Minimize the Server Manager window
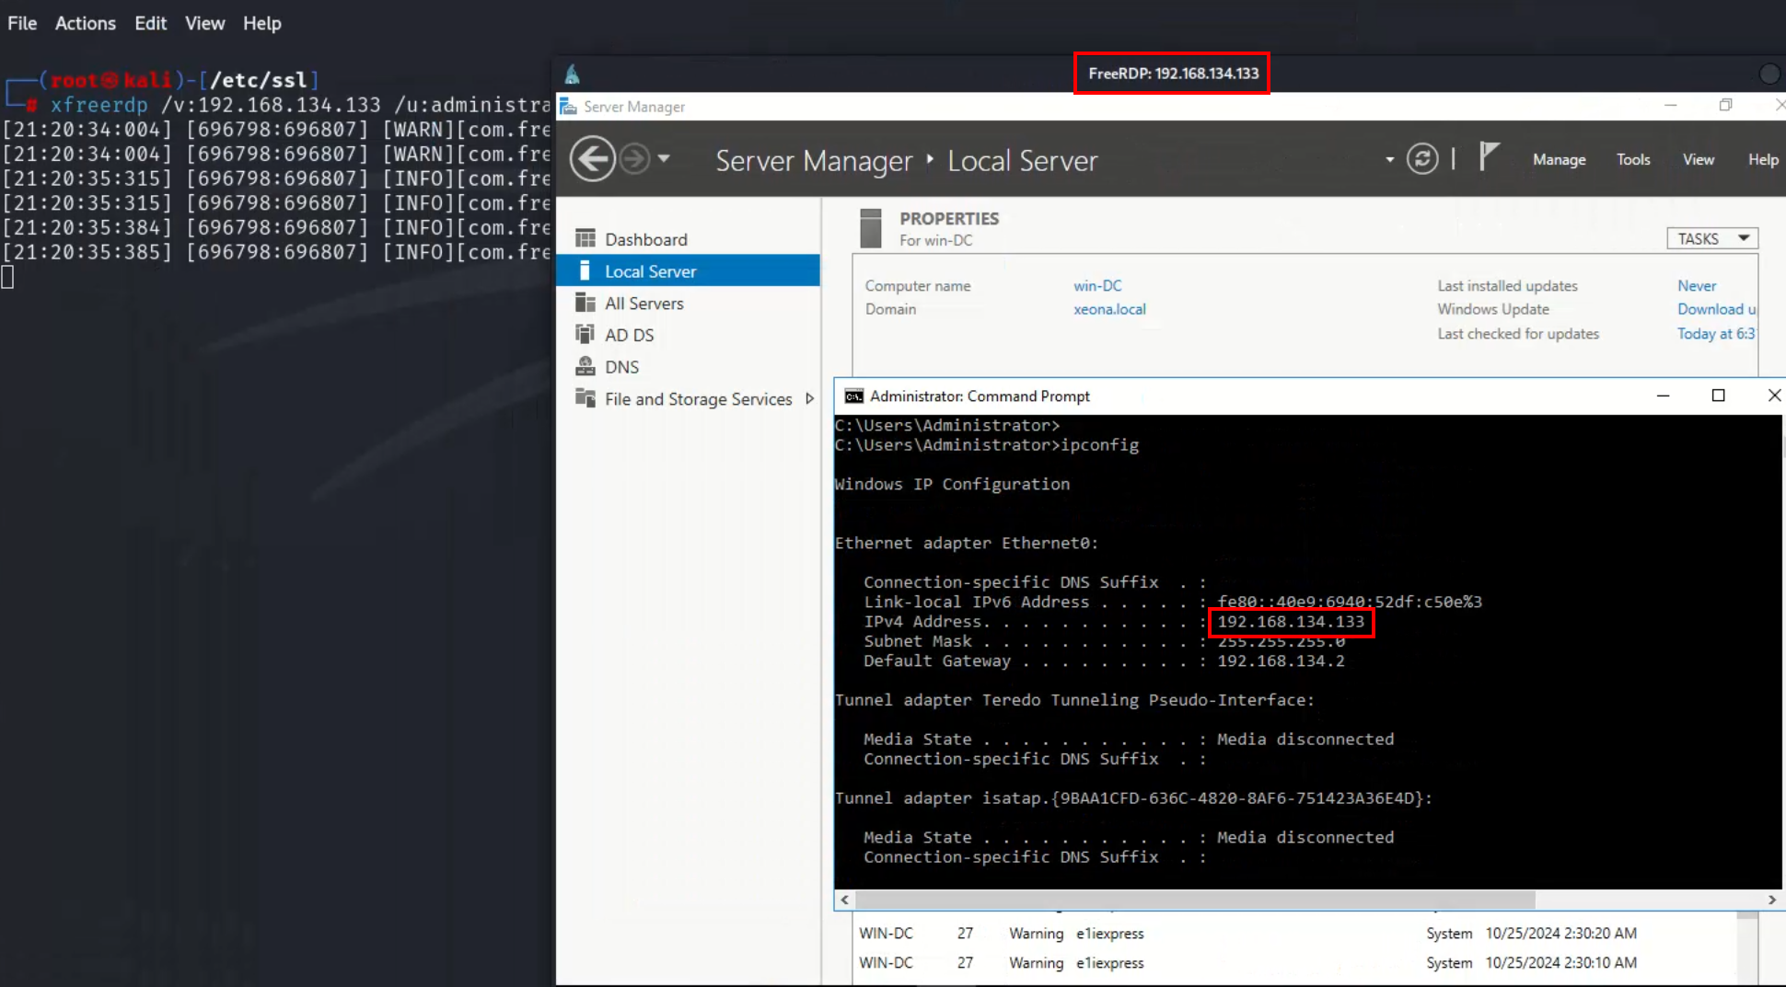Viewport: 1786px width, 987px height. (1671, 105)
